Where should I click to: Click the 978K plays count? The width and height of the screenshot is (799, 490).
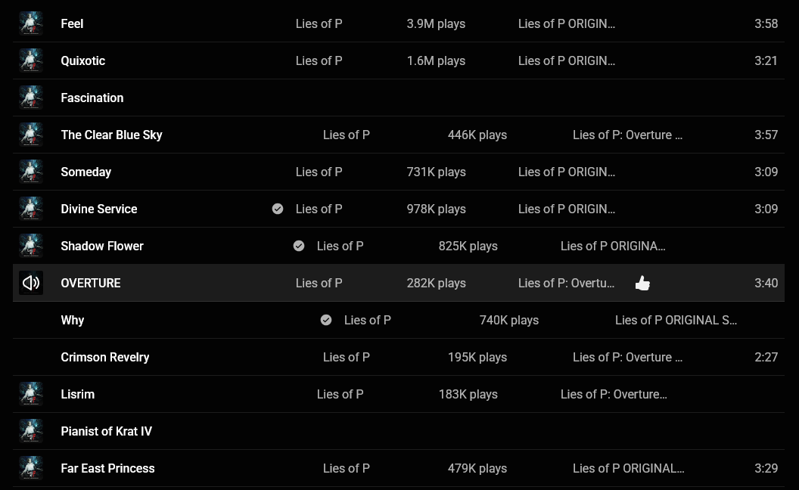(x=436, y=209)
